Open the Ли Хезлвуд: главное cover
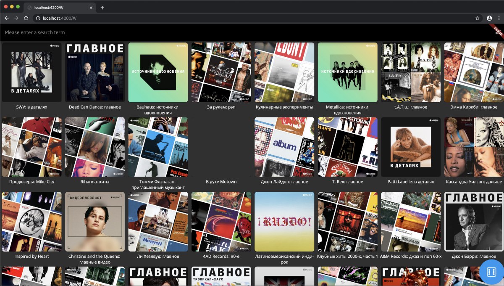 pos(158,222)
